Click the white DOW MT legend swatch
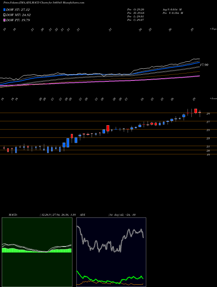Image resolution: width=217 pixels, height=287 pixels. pos(5,15)
